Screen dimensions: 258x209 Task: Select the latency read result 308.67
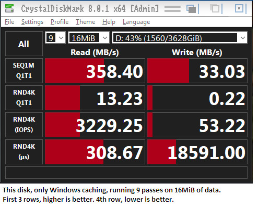[x=95, y=152]
